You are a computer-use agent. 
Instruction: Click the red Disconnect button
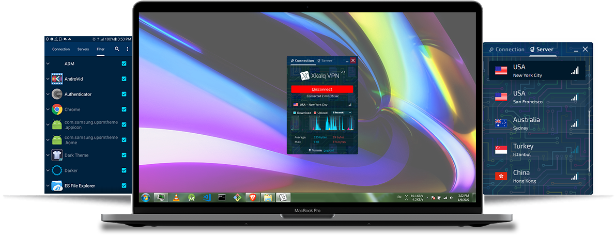pyautogui.click(x=322, y=89)
